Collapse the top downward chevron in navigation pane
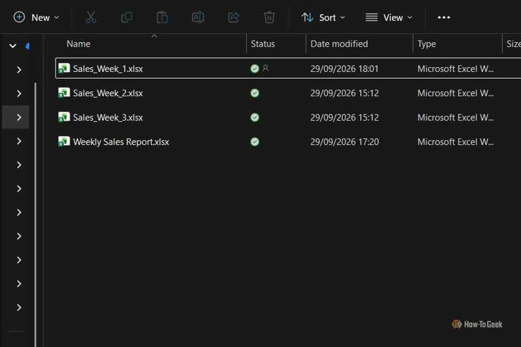This screenshot has height=347, width=521. [13, 46]
